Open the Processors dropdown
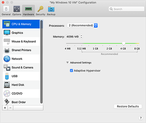Image resolution: width=146 pixels, height=123 pixels. [x=82, y=26]
